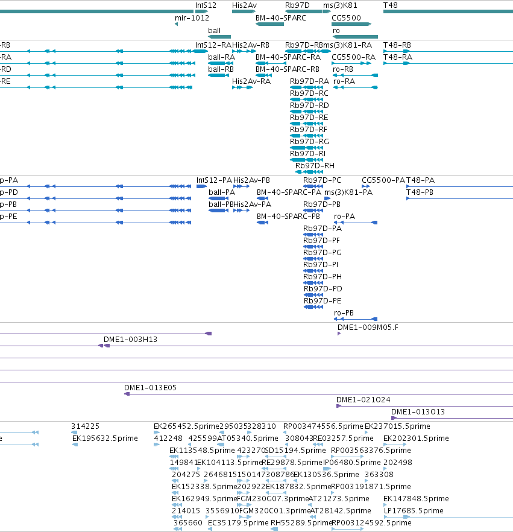Select the His2Av gene label

click(x=244, y=5)
